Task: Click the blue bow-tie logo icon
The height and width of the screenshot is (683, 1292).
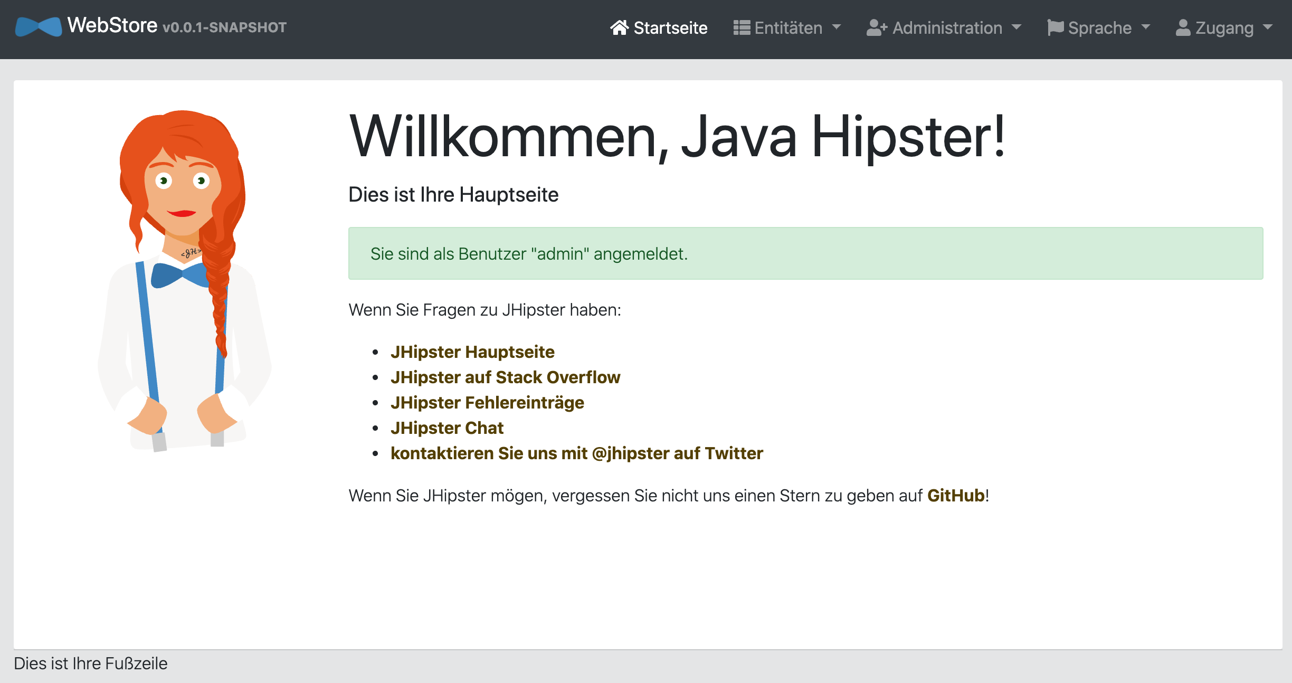Action: (39, 26)
